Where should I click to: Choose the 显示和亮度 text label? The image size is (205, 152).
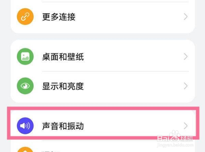tap(63, 86)
